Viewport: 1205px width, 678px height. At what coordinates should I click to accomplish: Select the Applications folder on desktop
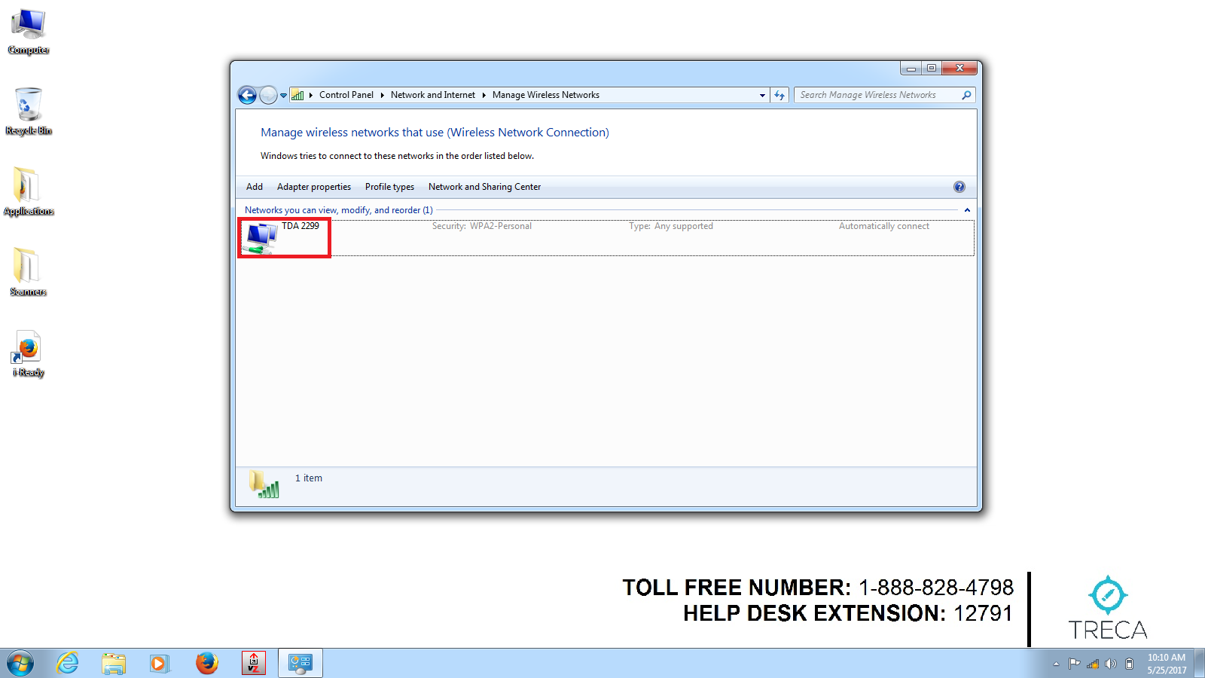pyautogui.click(x=29, y=192)
